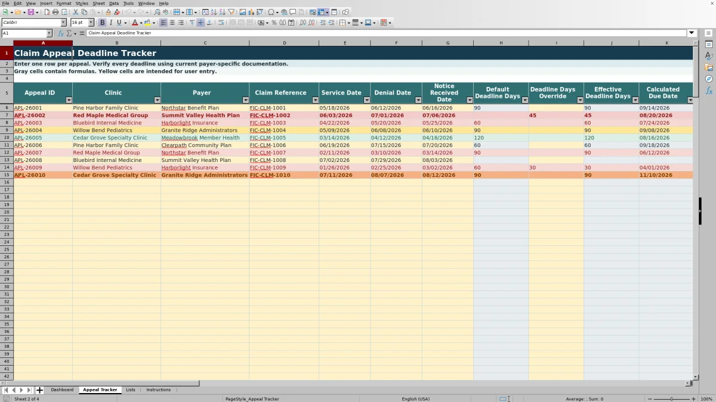Image resolution: width=716 pixels, height=402 pixels.
Task: Apply the yellow Background Color
Action: 147,23
